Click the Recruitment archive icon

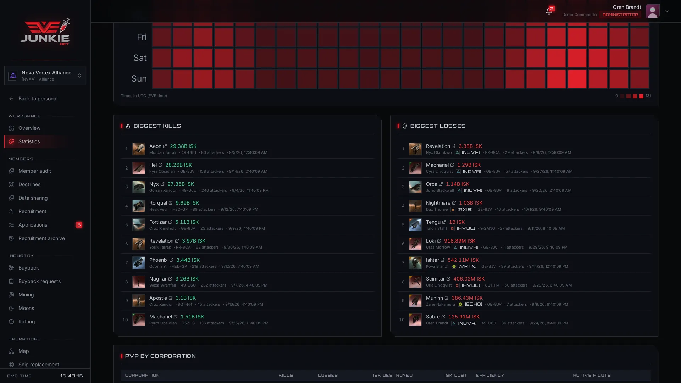click(x=11, y=238)
